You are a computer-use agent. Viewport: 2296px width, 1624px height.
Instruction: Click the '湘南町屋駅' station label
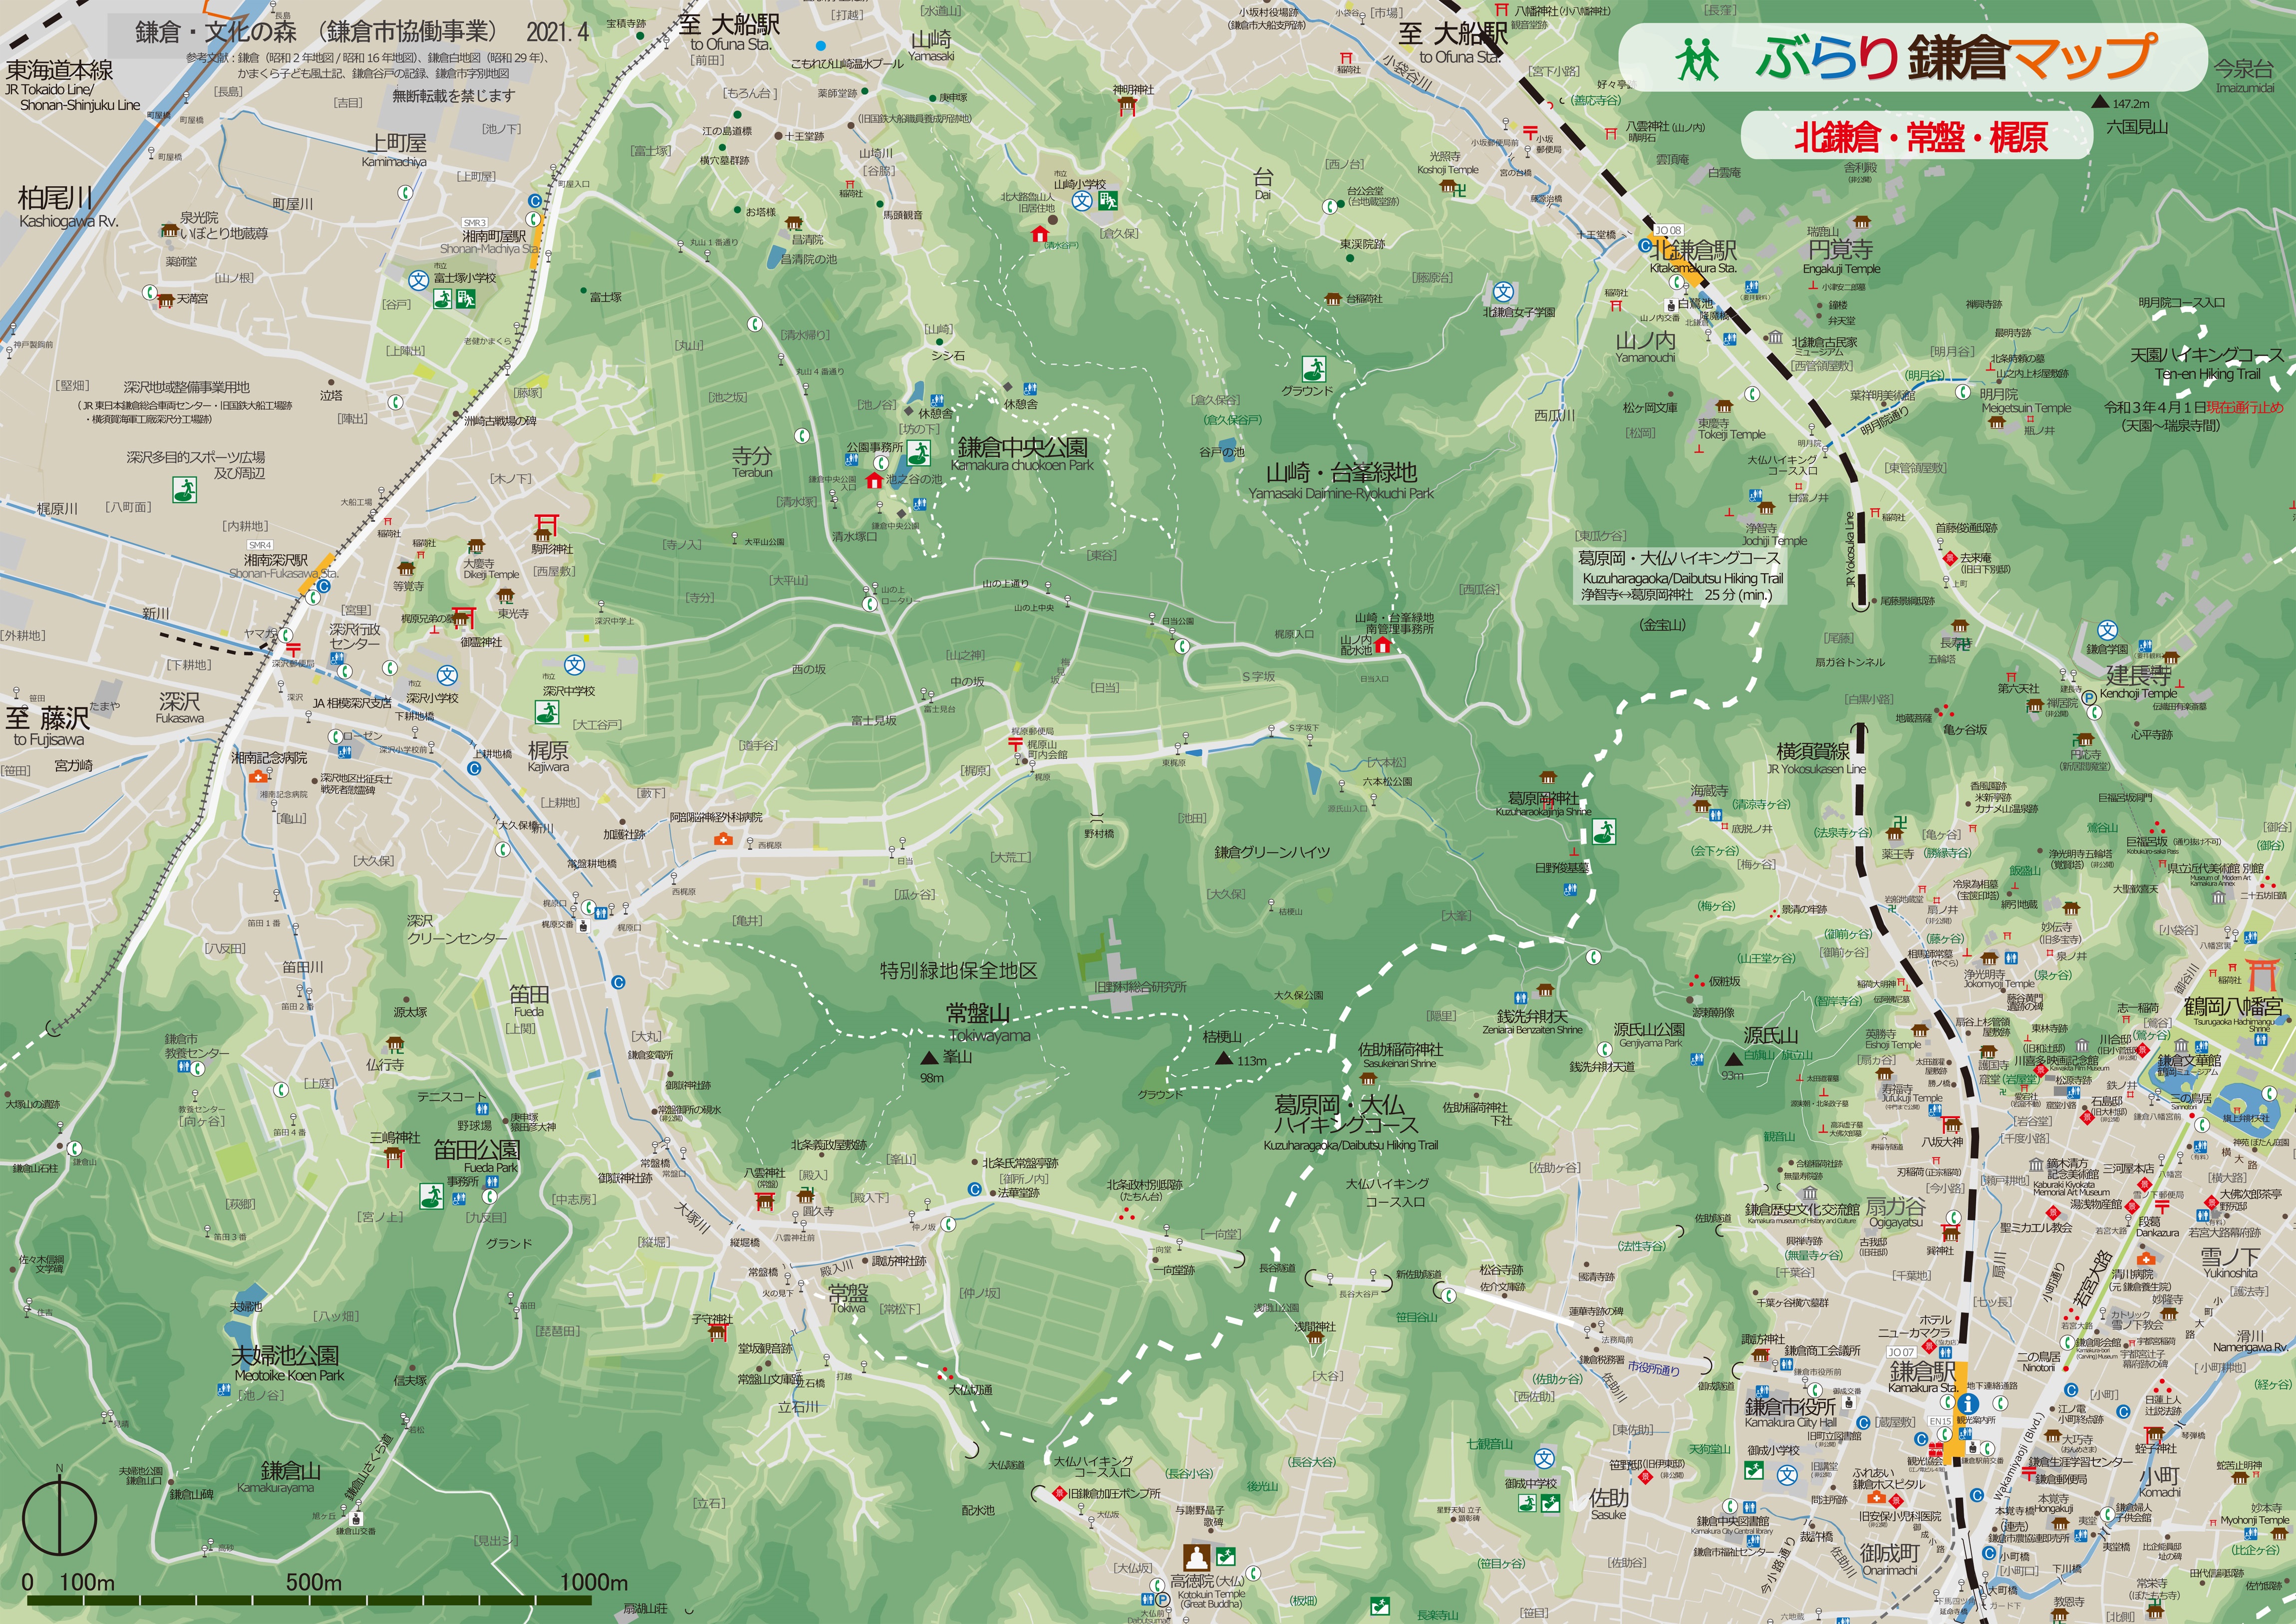[x=494, y=236]
